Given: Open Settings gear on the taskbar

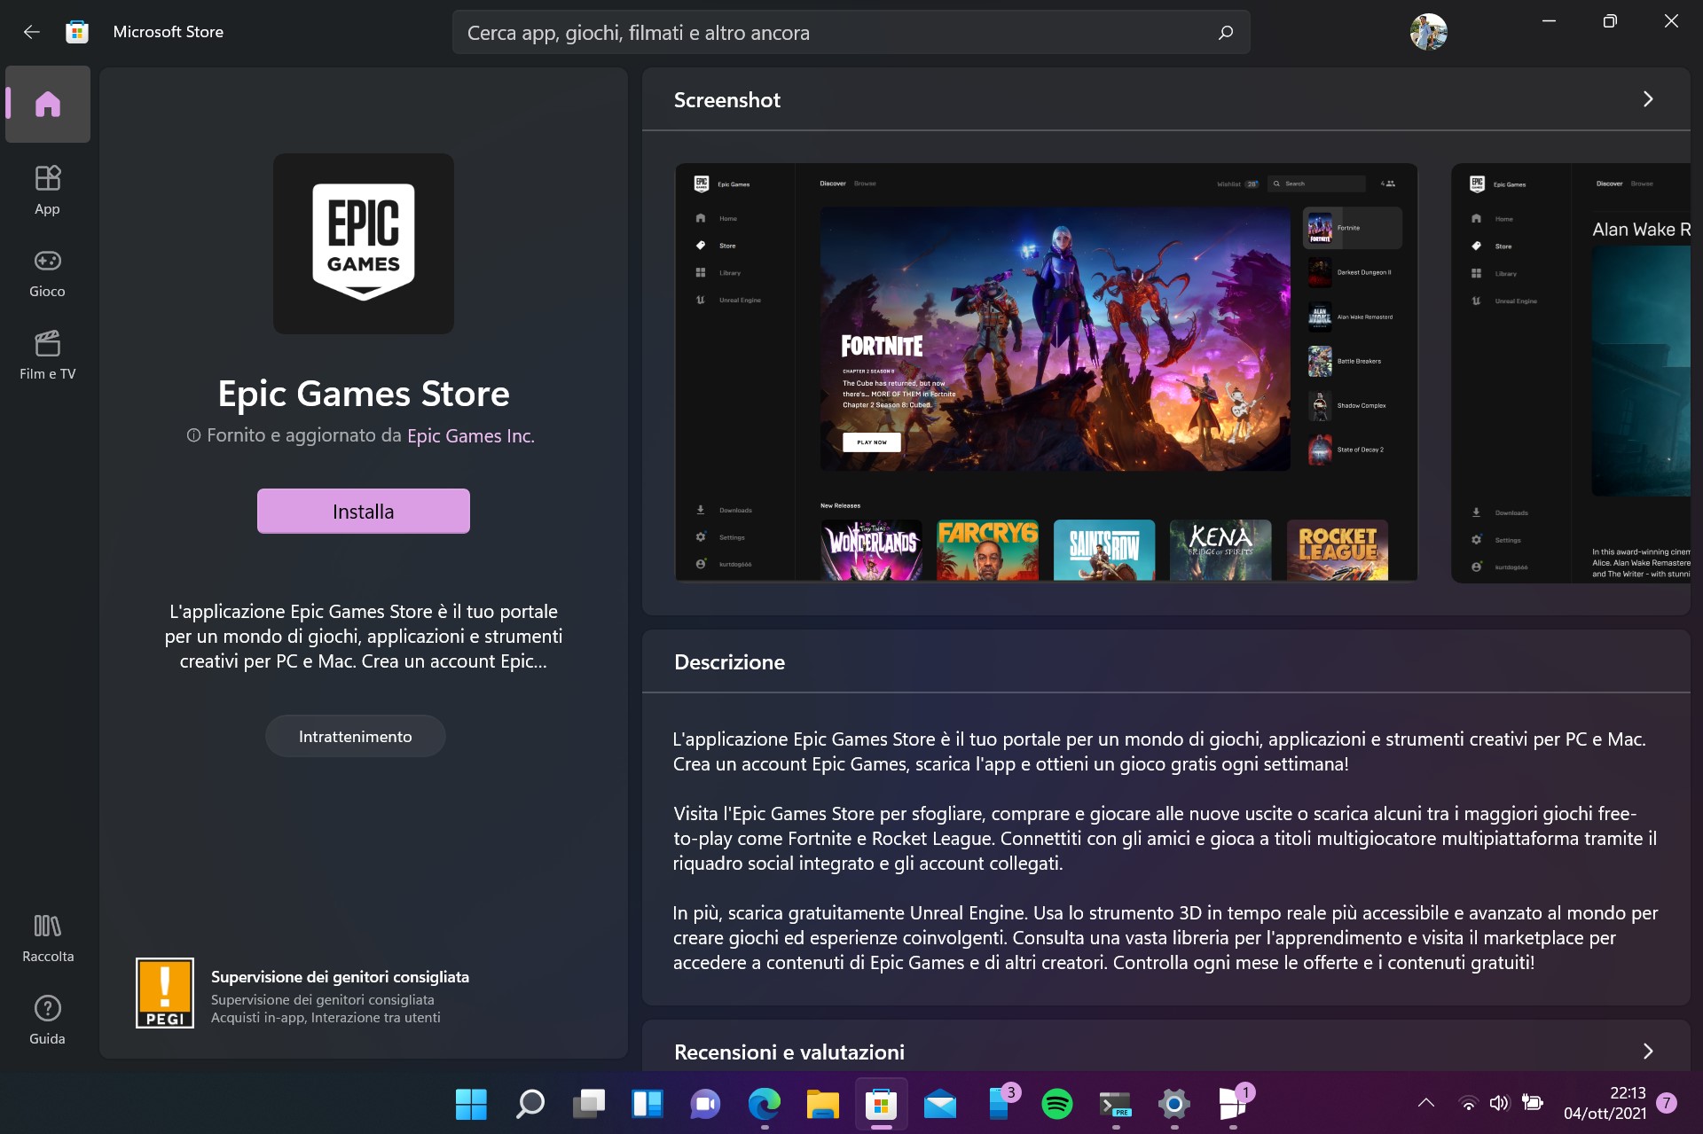Looking at the screenshot, I should [1173, 1104].
